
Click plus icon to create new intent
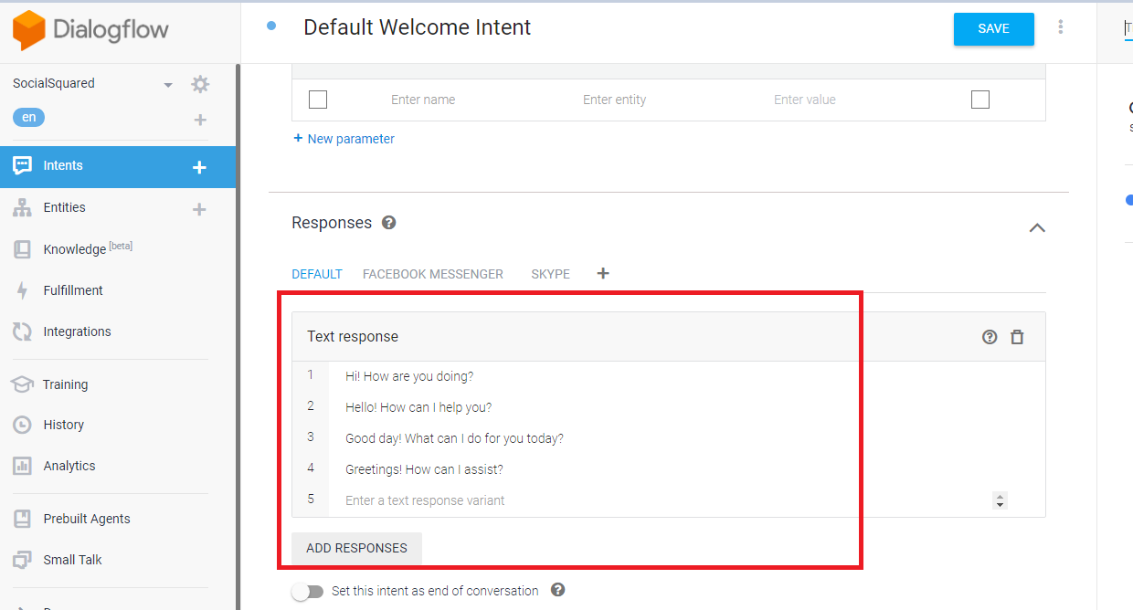[x=199, y=167]
